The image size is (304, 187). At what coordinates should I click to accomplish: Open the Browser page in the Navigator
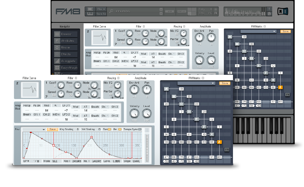pos(66,34)
